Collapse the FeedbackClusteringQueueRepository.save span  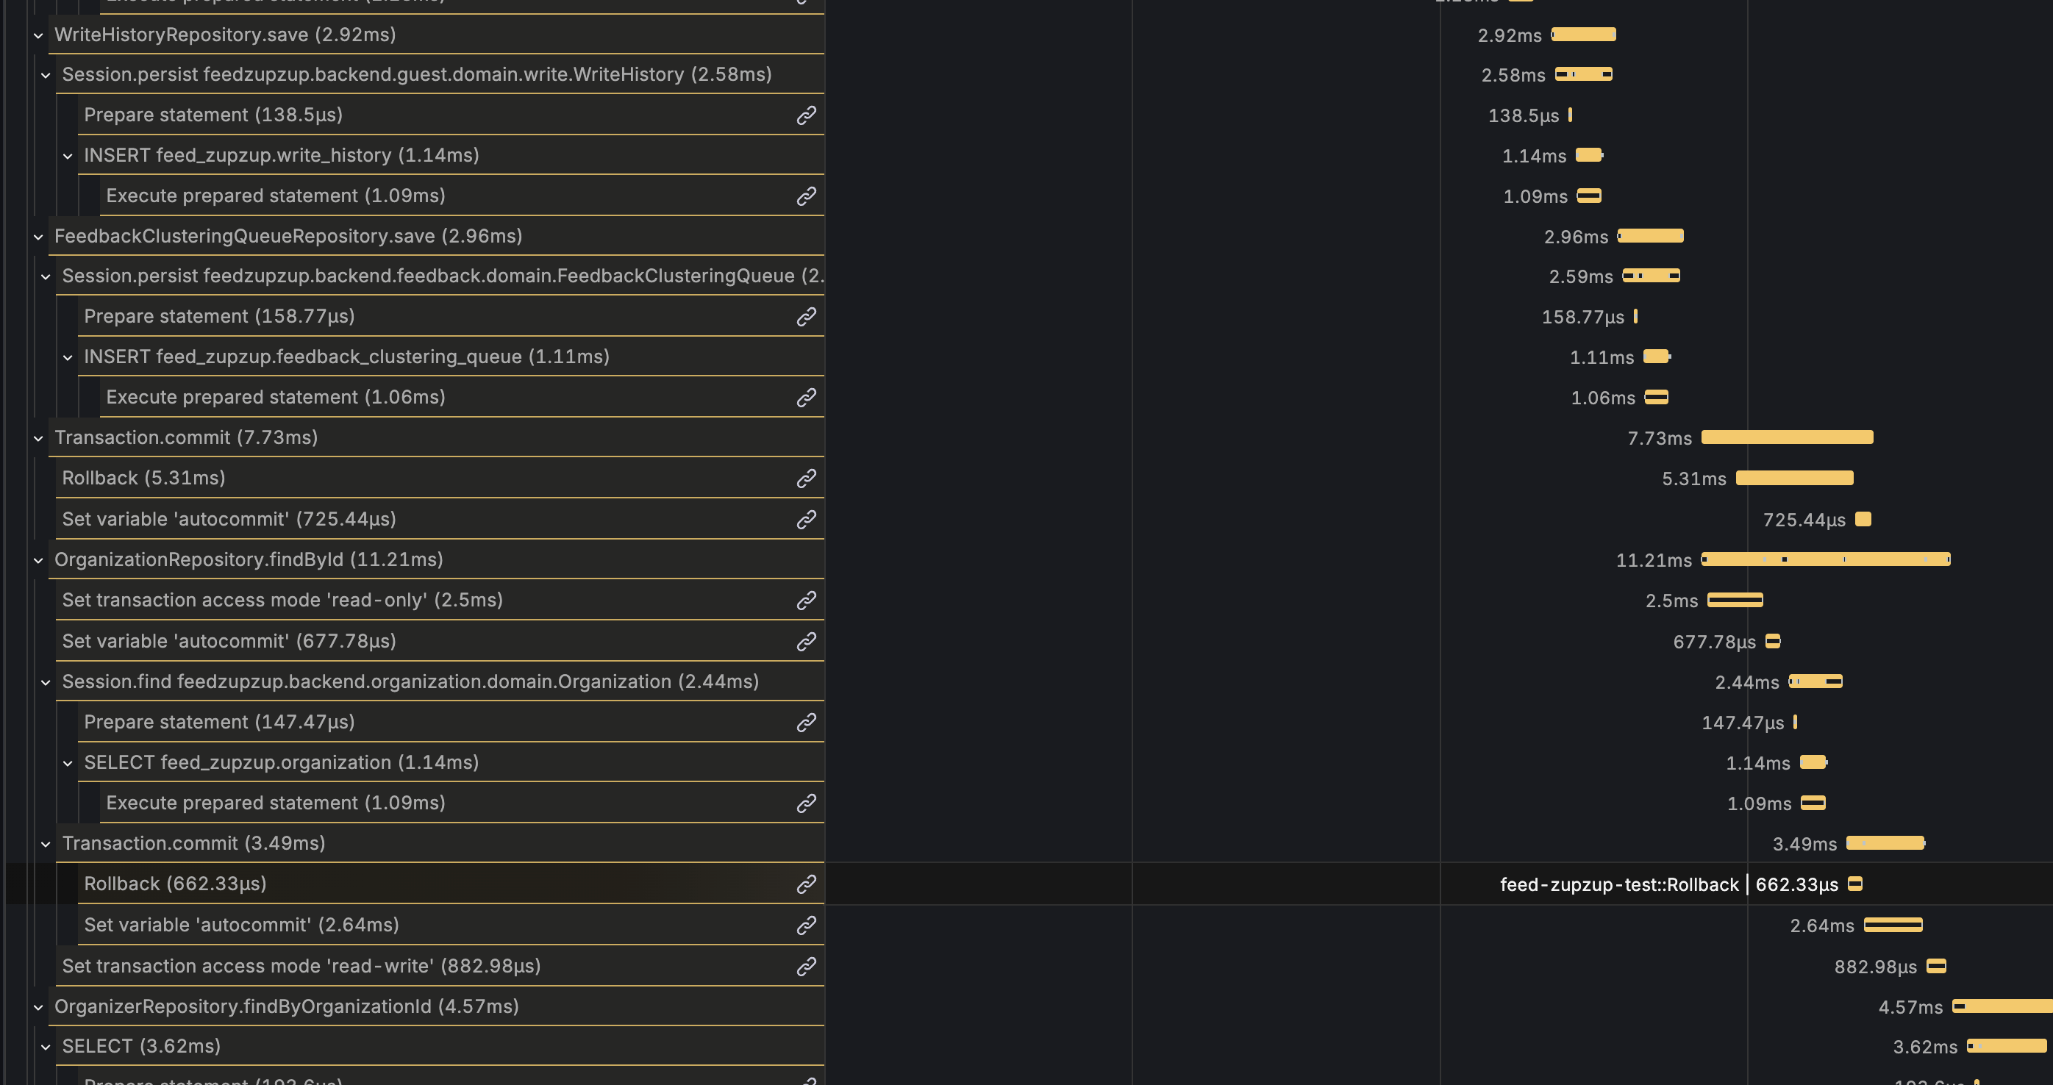[x=38, y=237]
